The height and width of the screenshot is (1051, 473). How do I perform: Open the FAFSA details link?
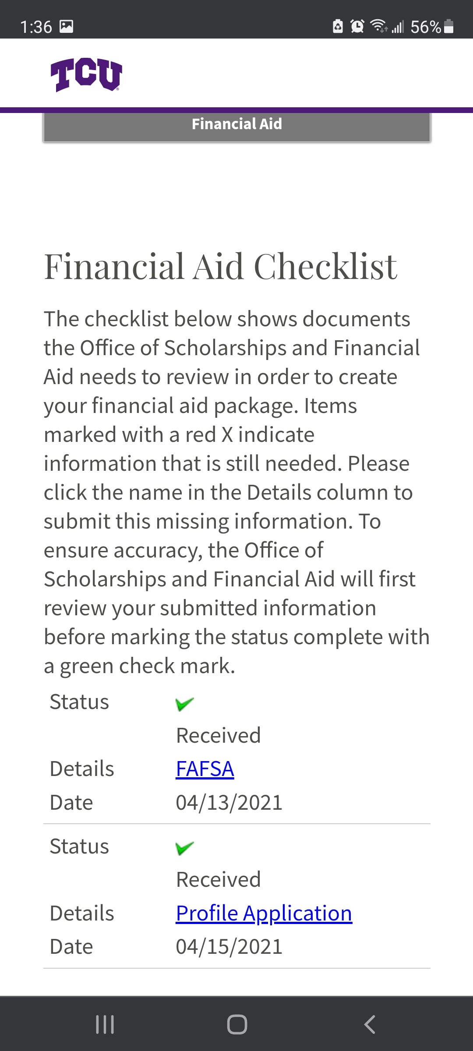205,769
